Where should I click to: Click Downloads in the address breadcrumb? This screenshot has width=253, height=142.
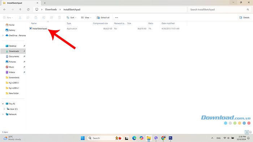coord(51,9)
